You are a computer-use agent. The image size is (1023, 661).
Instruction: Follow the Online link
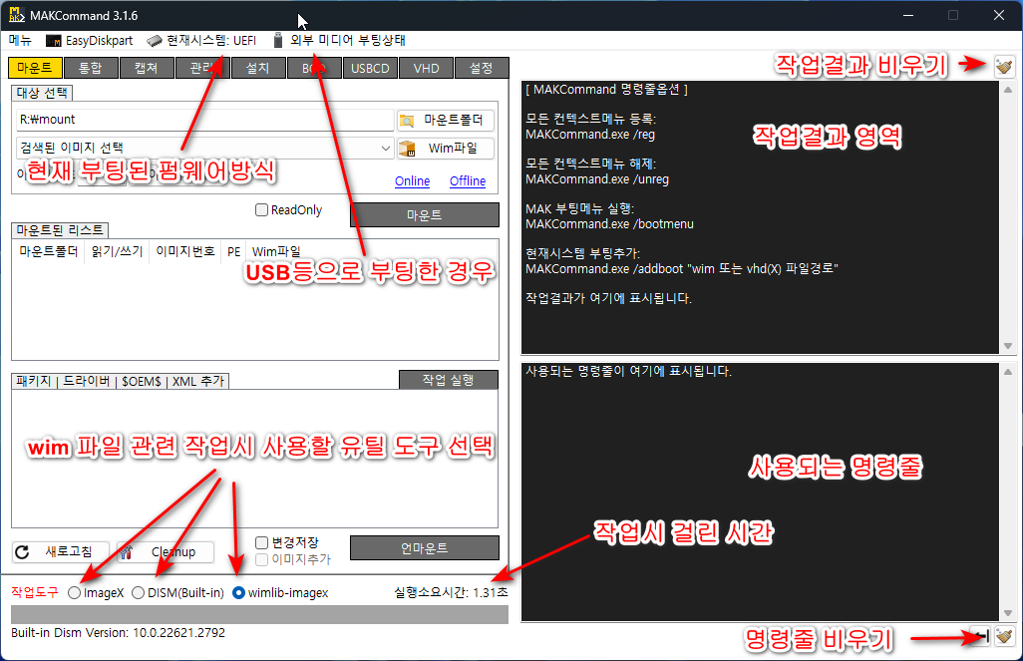pyautogui.click(x=413, y=181)
